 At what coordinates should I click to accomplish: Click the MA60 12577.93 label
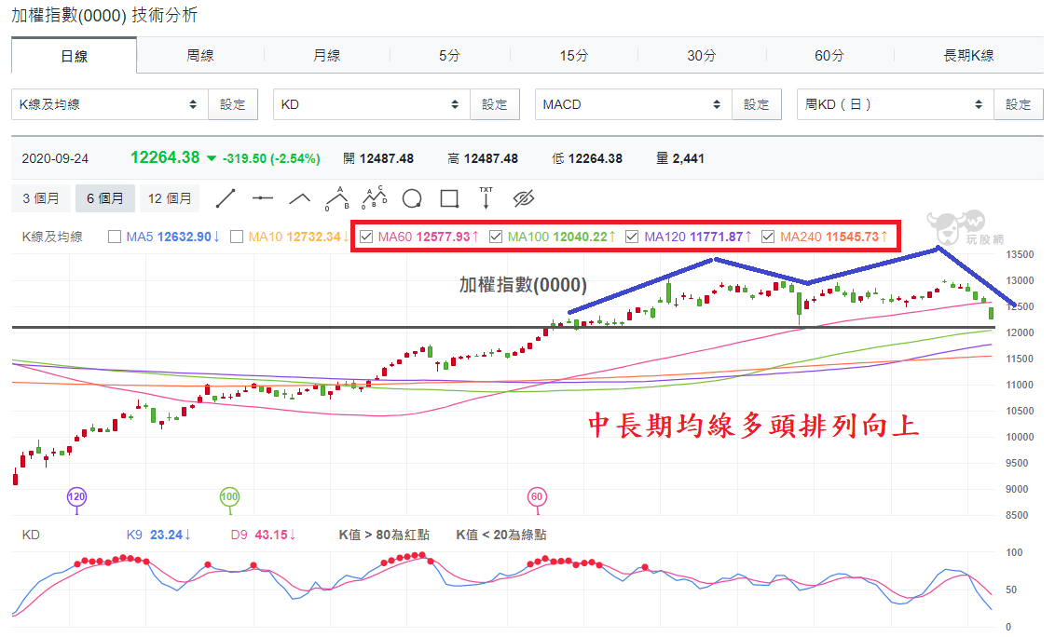coord(428,237)
